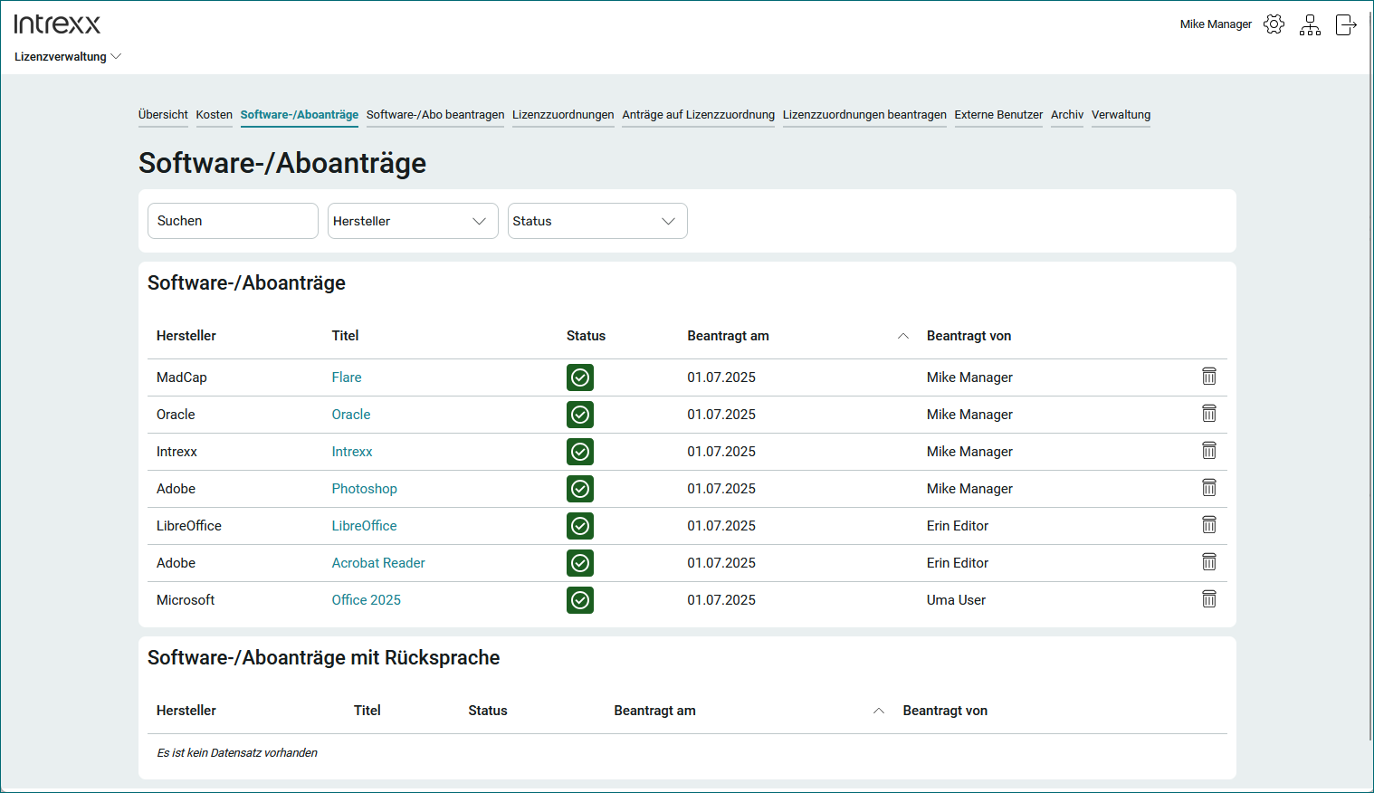Click Erin Editor in LibreOffice row

[958, 526]
